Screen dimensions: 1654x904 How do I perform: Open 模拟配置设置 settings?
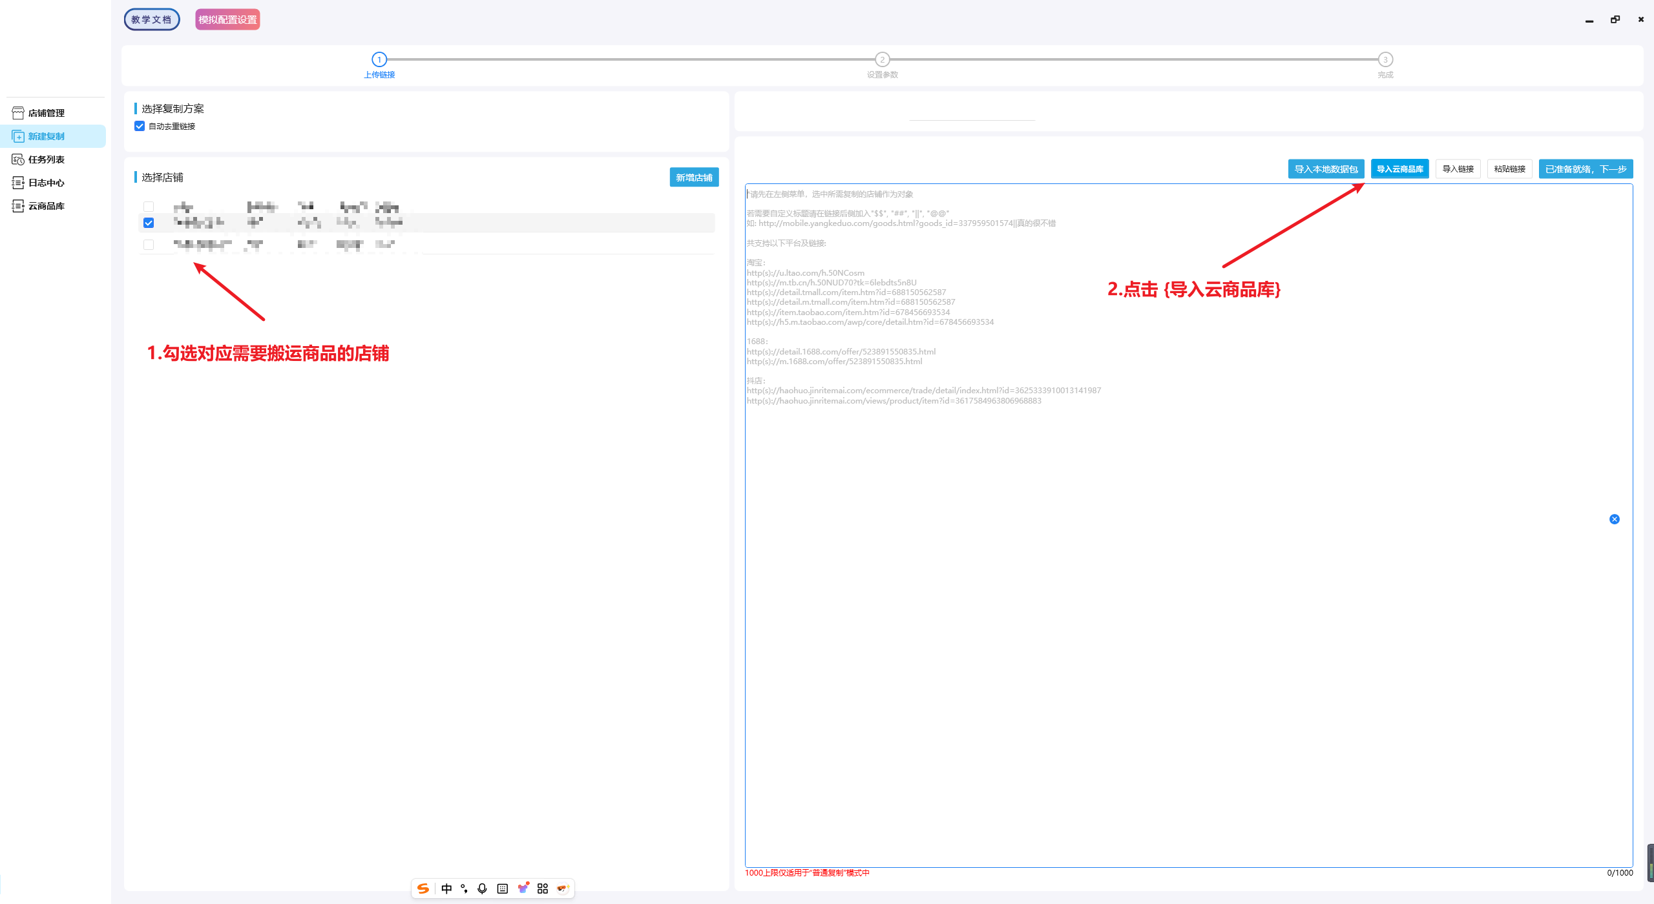227,19
